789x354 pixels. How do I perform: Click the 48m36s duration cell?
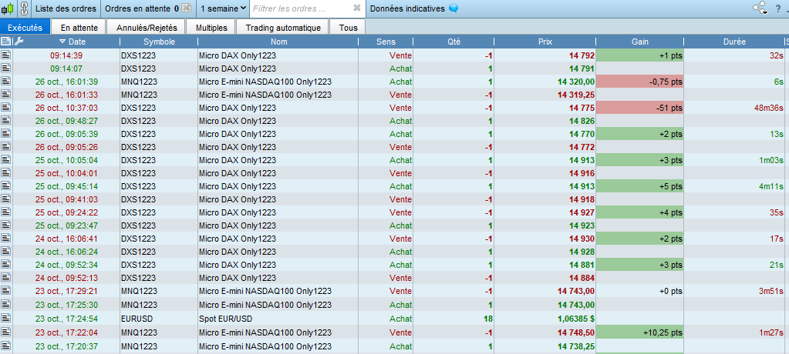[733, 108]
